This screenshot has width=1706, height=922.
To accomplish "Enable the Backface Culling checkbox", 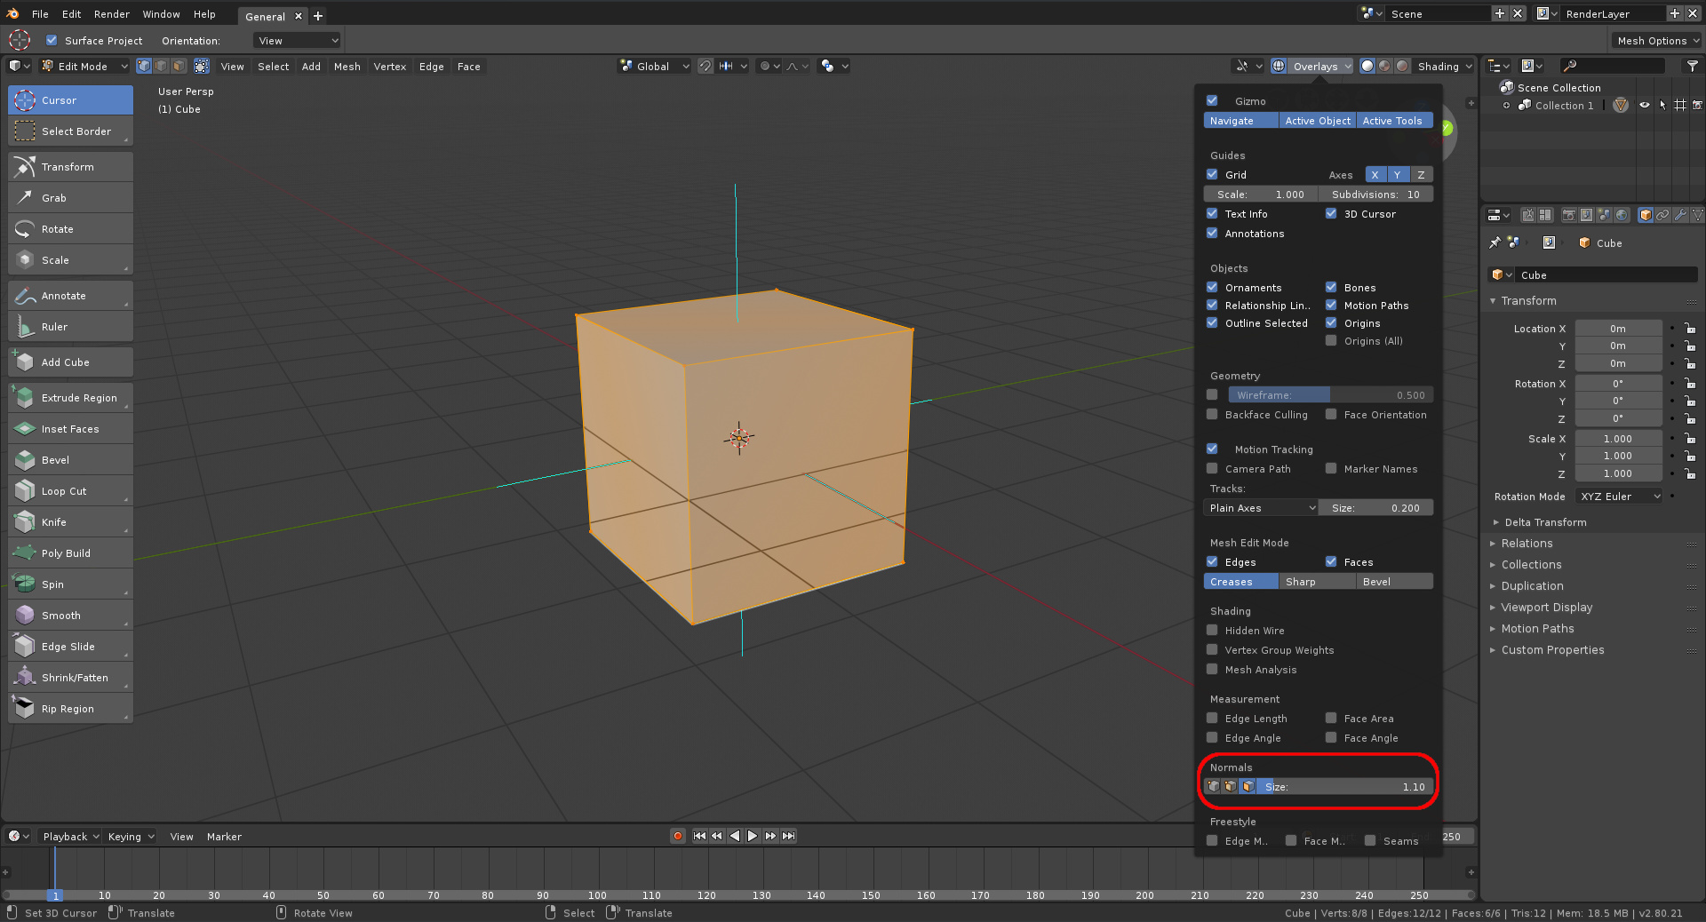I will click(1212, 415).
